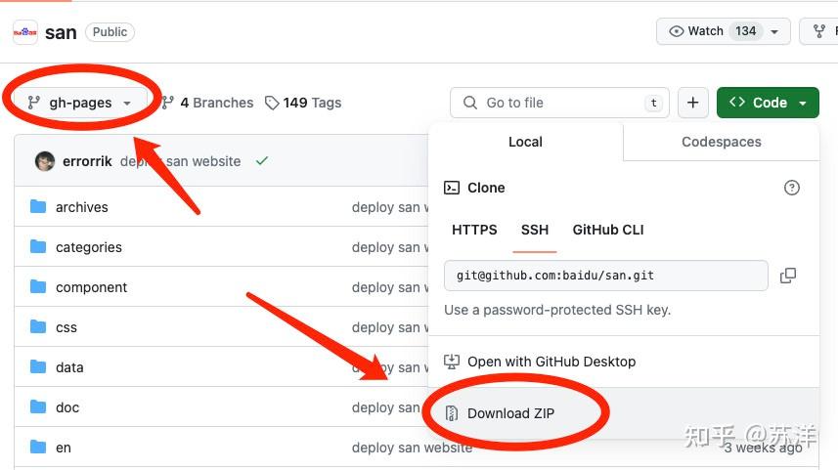This screenshot has height=470, width=838.
Task: Click the Clone heading text
Action: pyautogui.click(x=486, y=188)
